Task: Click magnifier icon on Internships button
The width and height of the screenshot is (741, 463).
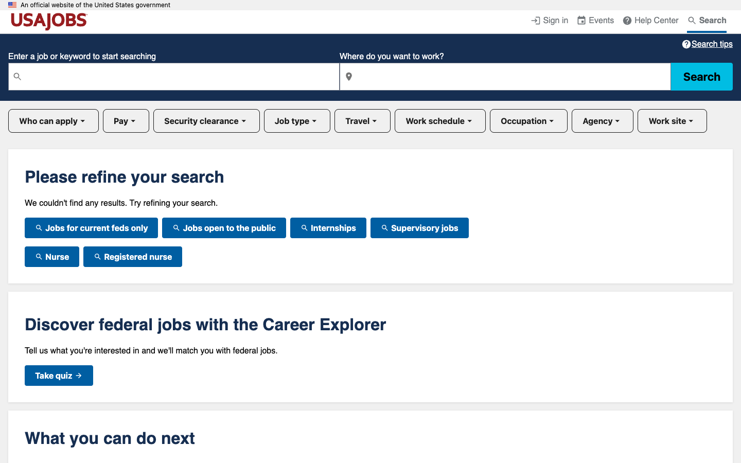Action: 304,228
